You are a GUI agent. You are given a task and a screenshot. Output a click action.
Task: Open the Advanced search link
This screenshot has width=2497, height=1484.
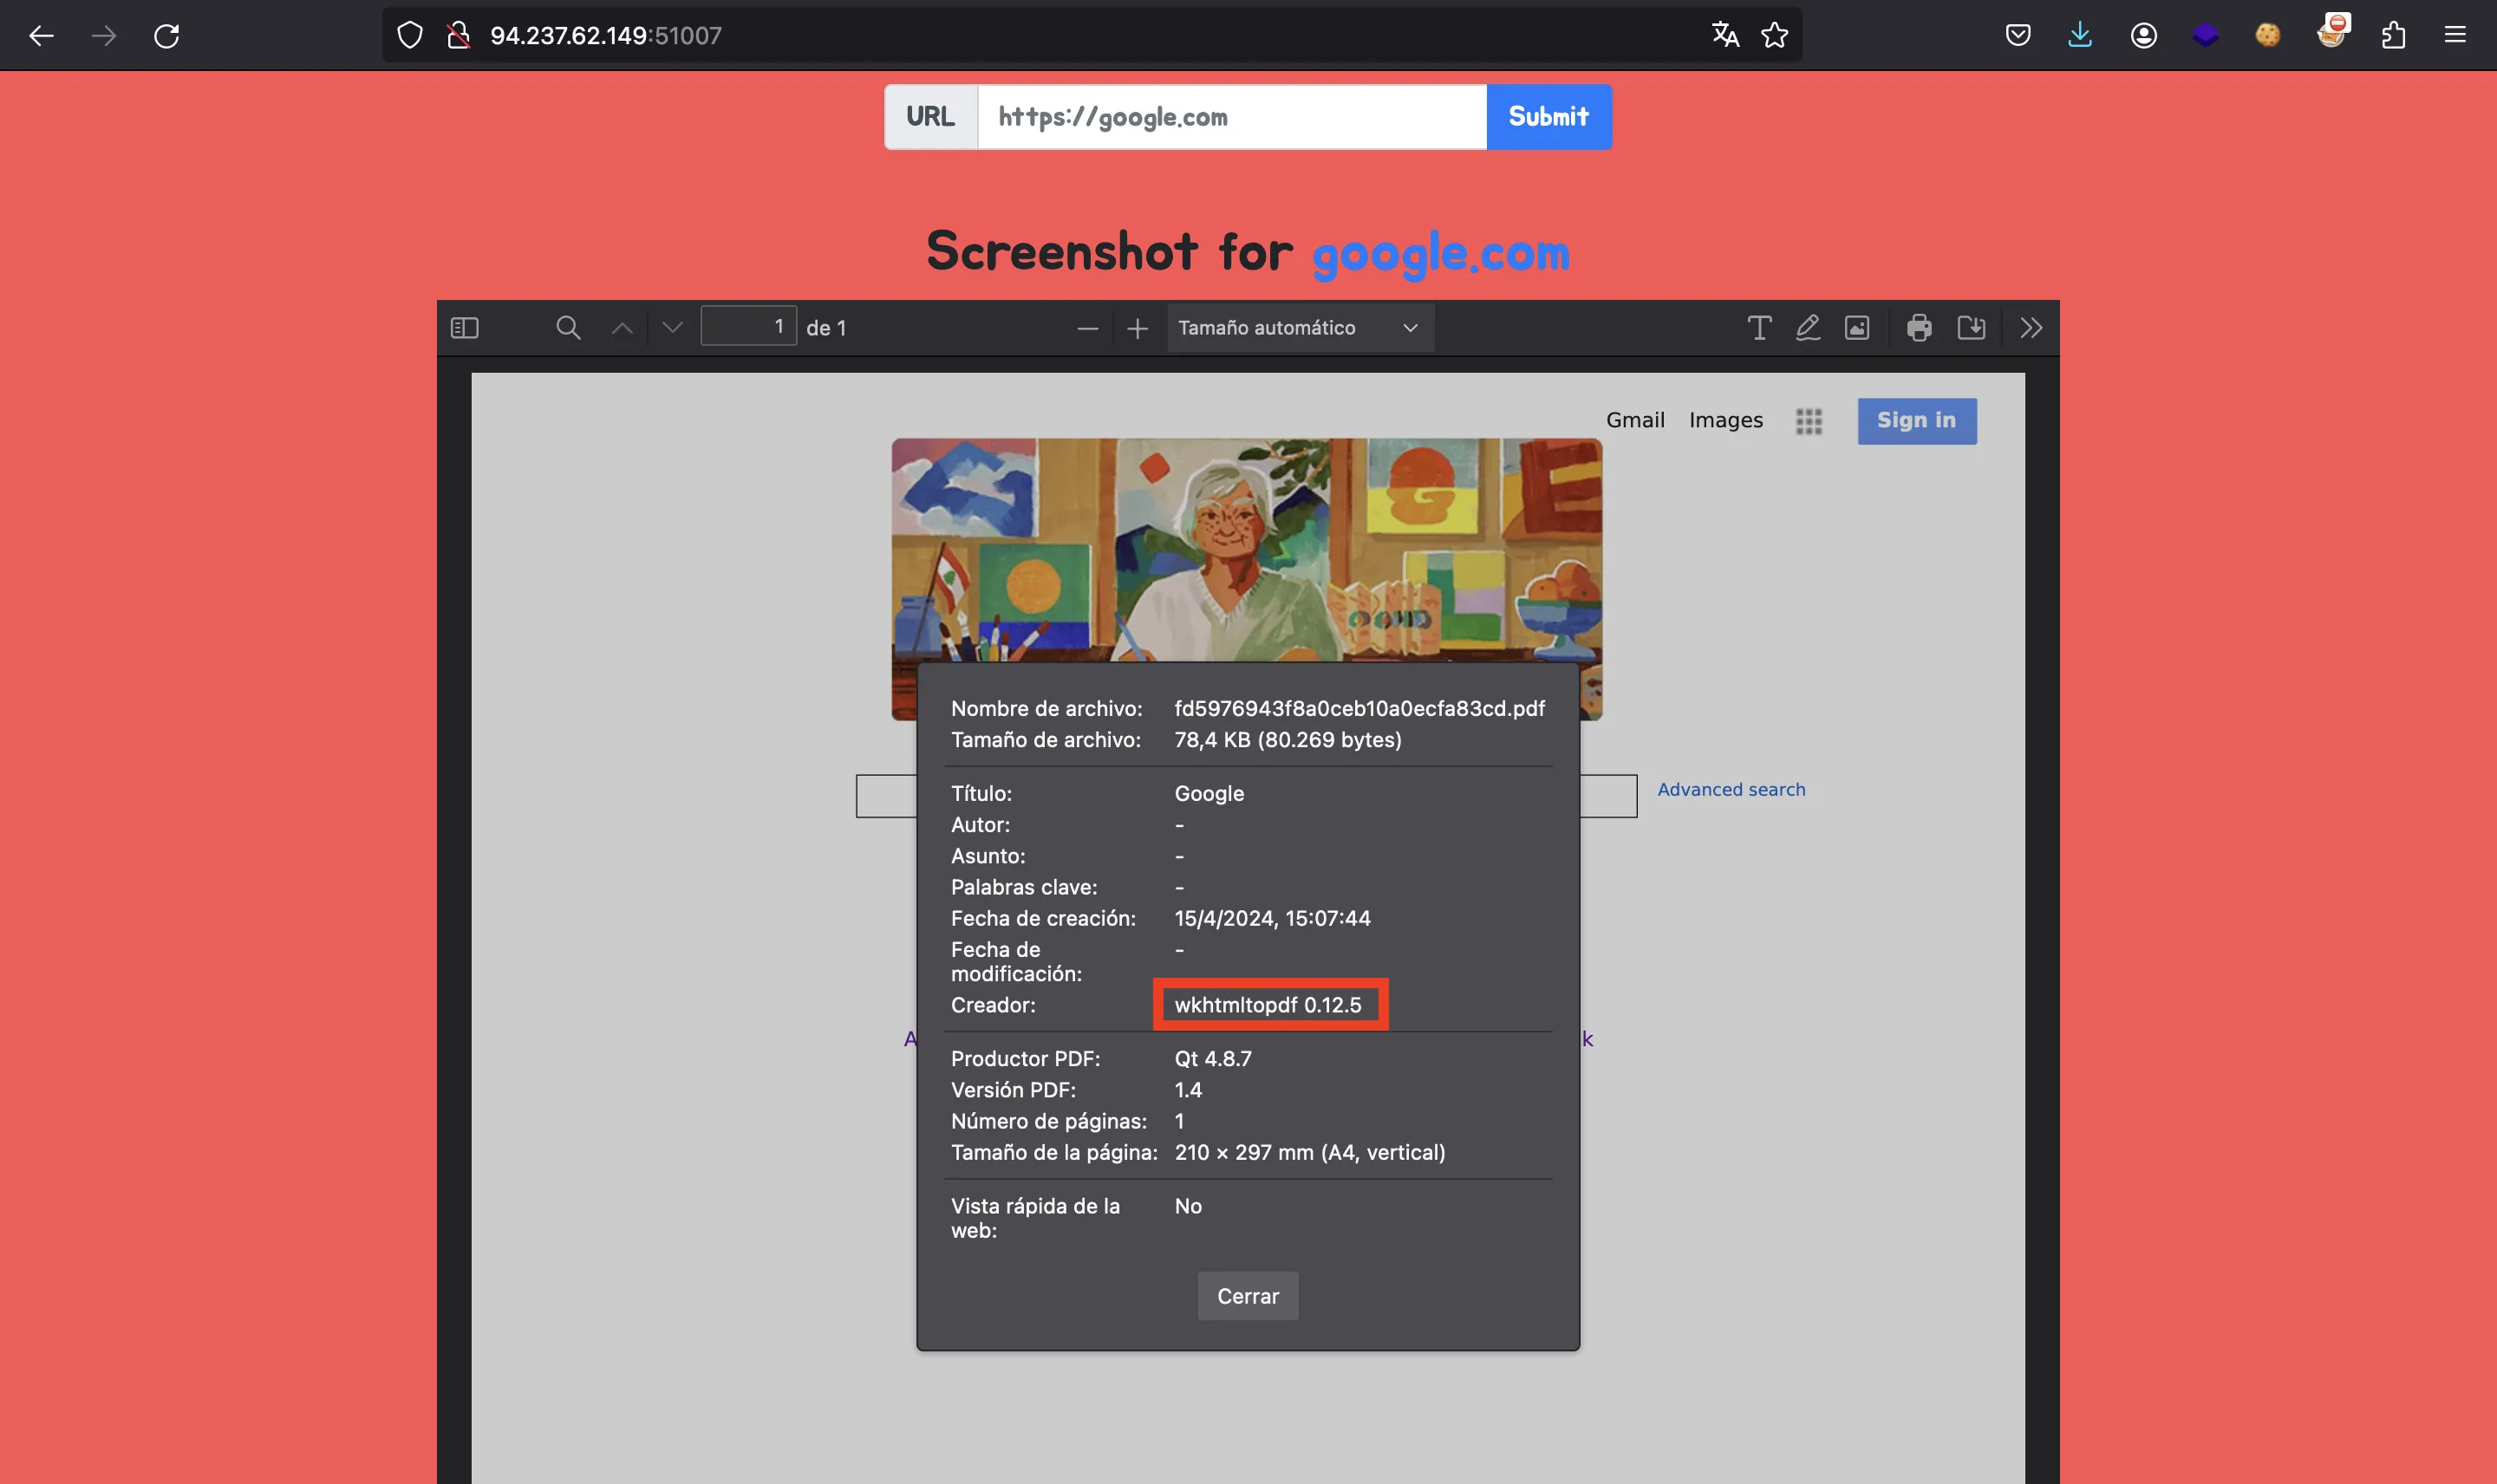pos(1732,790)
